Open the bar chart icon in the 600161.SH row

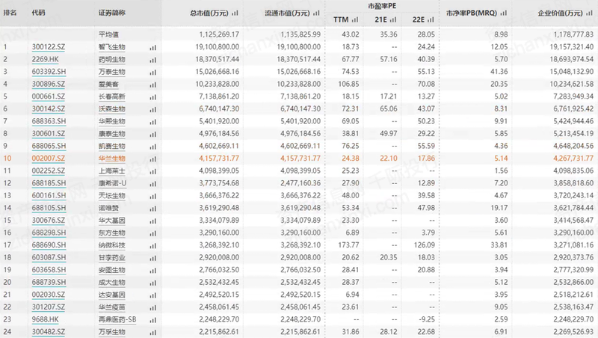pos(153,197)
